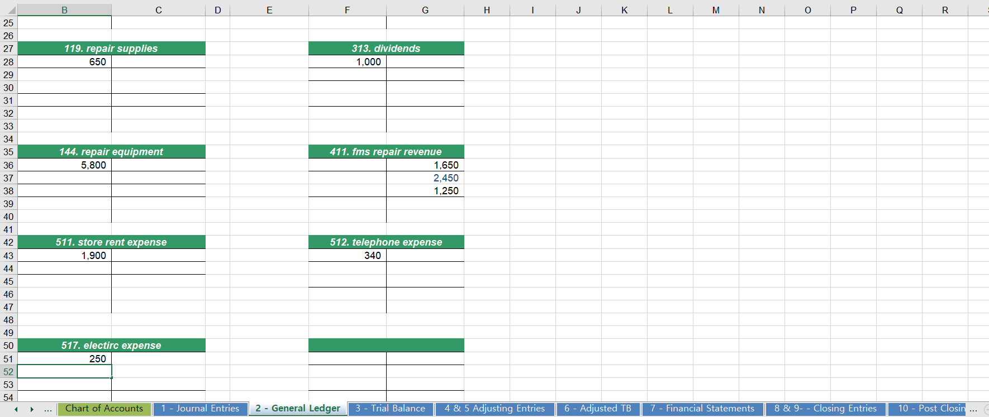989x417 pixels.
Task: Show hidden sheets via left ellipsis button
Action: (48, 409)
